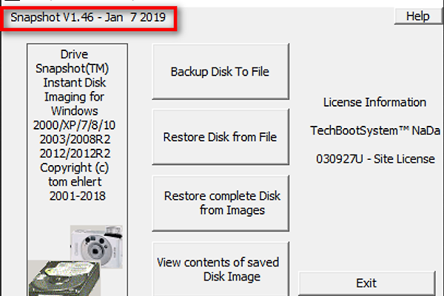Click the 030927U - Site License text
The image size is (444, 296).
374,158
